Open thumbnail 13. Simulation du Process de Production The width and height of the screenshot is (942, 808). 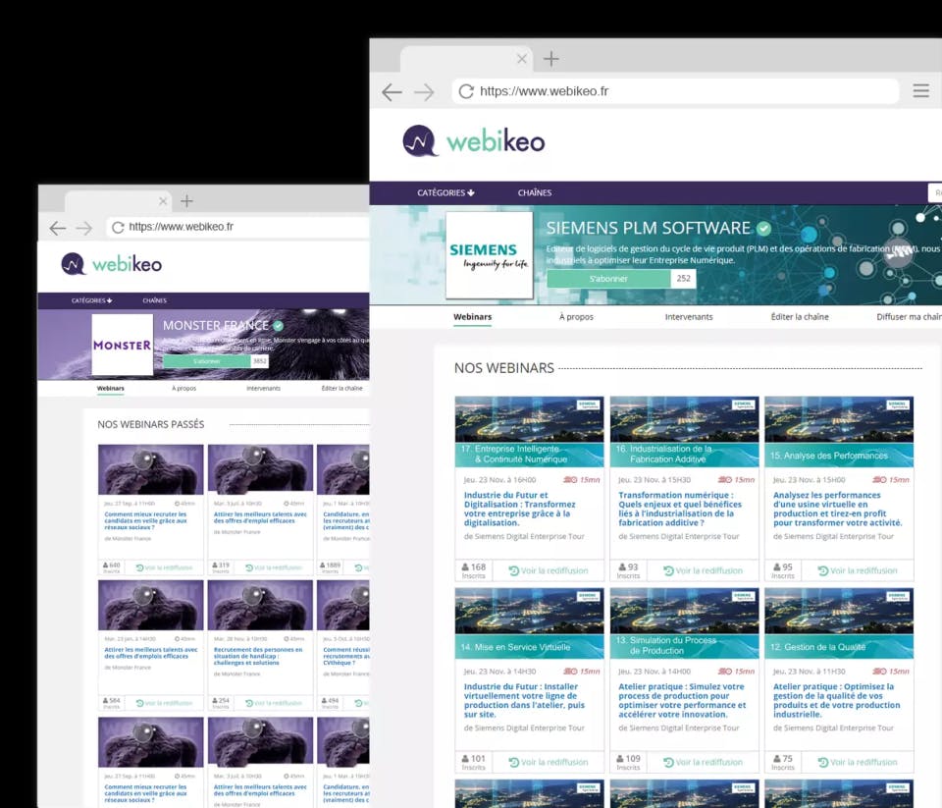coord(684,623)
